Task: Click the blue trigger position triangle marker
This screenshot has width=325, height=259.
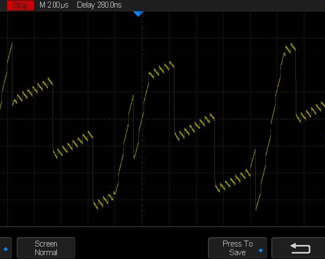Action: (138, 14)
